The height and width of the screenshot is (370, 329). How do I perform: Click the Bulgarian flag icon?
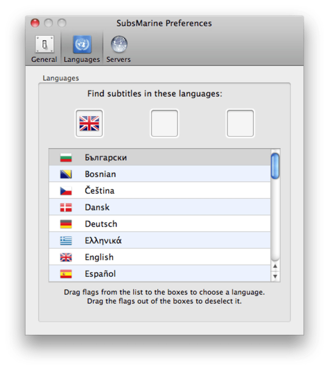click(66, 157)
